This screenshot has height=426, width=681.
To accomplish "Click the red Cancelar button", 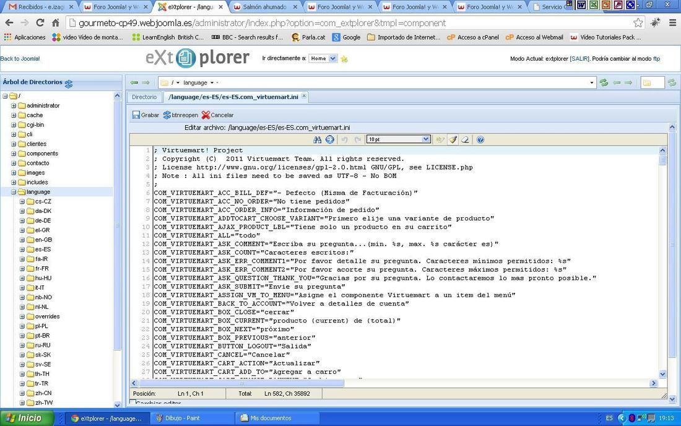I will (x=217, y=115).
